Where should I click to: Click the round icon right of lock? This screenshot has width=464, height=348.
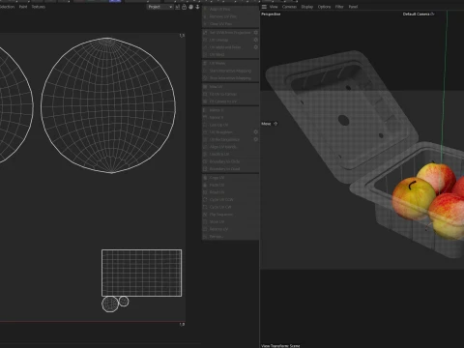(x=190, y=7)
